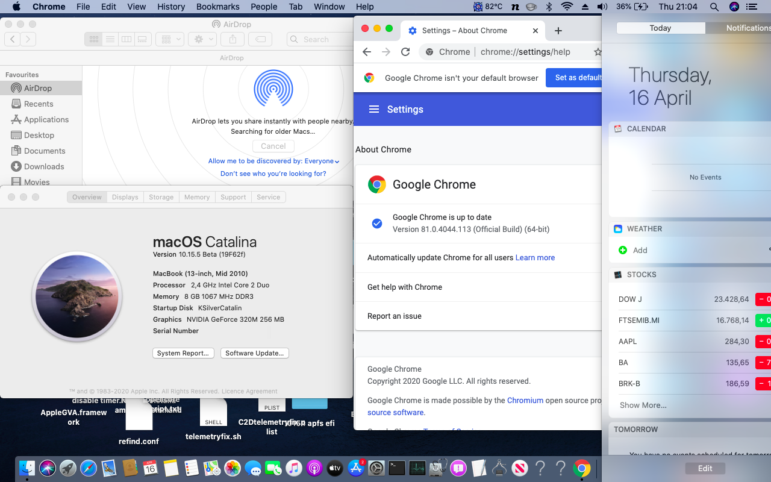Open Apple TV app in Dock
Screen dimensions: 771x482
click(x=335, y=468)
